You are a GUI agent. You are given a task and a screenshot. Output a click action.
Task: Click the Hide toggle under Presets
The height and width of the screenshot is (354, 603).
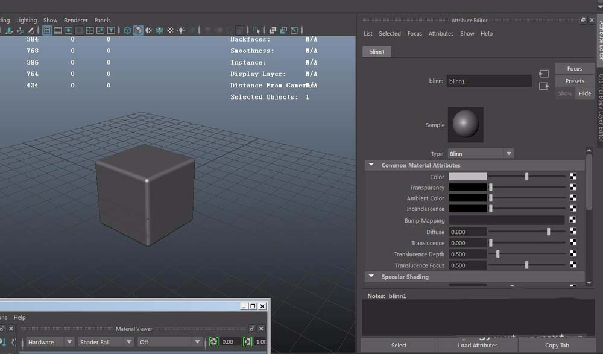pos(585,93)
